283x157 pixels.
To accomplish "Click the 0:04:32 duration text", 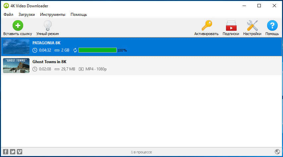I will point(45,50).
